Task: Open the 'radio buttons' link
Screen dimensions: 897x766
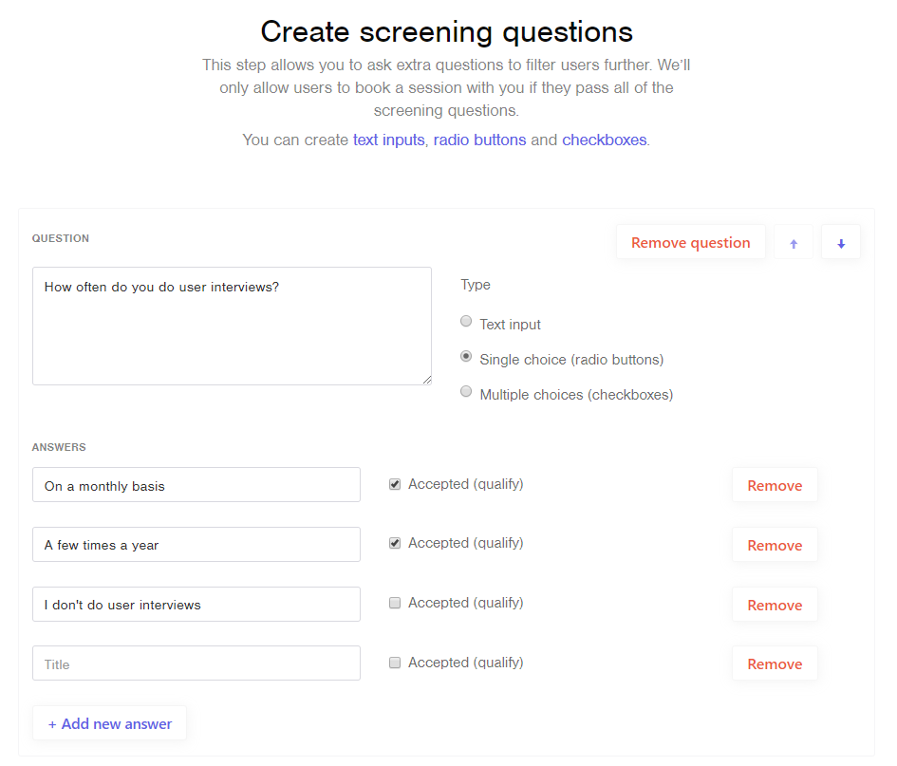Action: tap(479, 140)
